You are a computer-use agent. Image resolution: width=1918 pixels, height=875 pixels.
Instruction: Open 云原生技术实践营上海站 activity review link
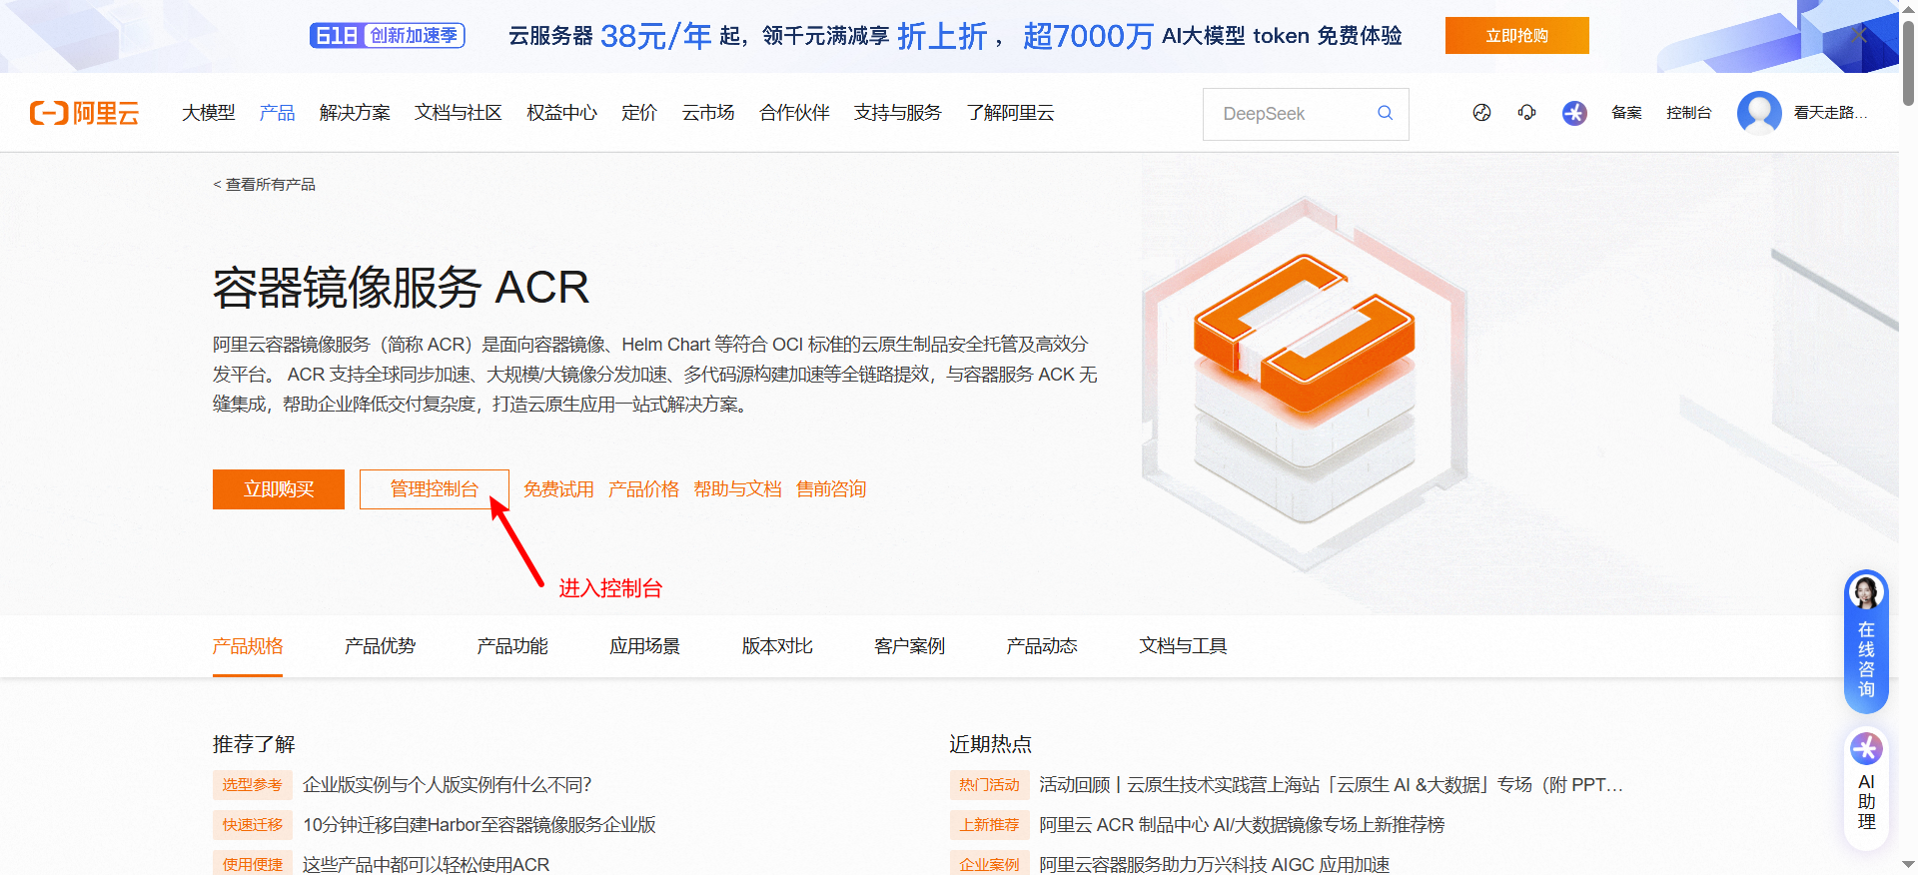[1331, 785]
